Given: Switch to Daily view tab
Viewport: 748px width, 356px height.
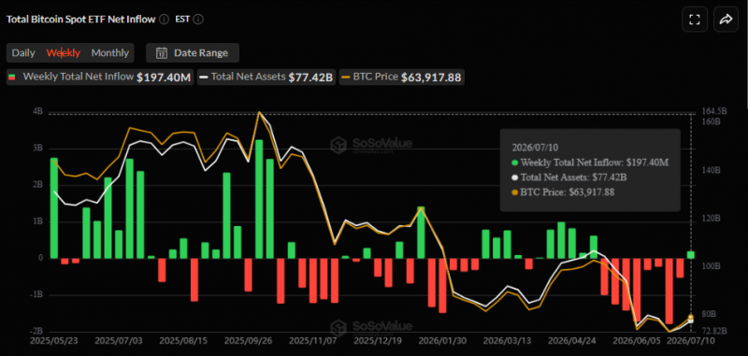Looking at the screenshot, I should (23, 53).
